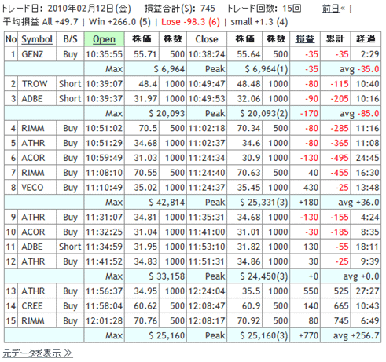
Task: Click open price 60.62 for CREE
Action: point(145,306)
